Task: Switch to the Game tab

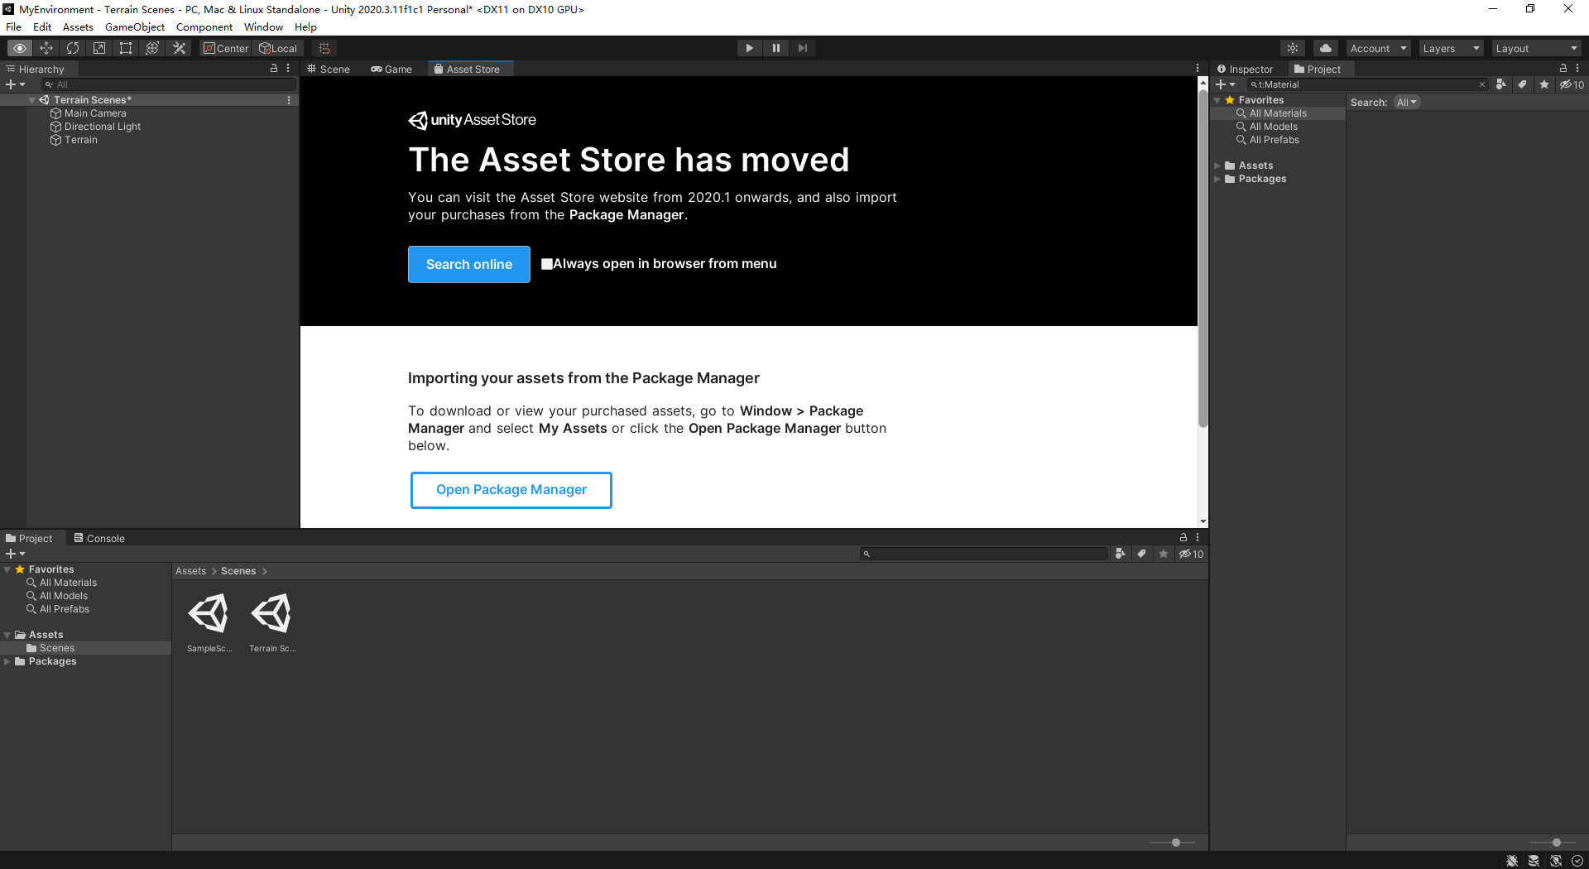Action: (391, 69)
